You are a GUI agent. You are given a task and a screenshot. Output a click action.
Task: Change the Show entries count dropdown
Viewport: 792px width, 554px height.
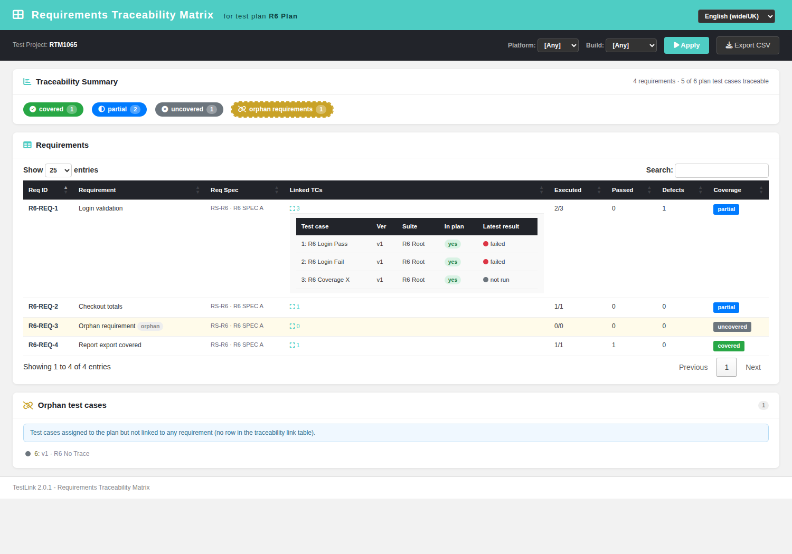click(59, 170)
